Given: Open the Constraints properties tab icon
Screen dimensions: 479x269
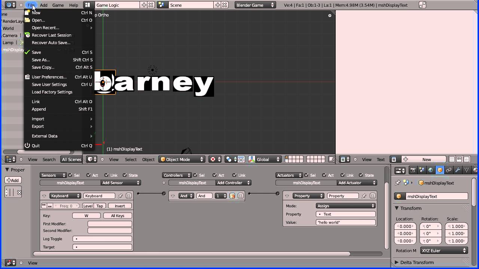Looking at the screenshot, I should [449, 170].
